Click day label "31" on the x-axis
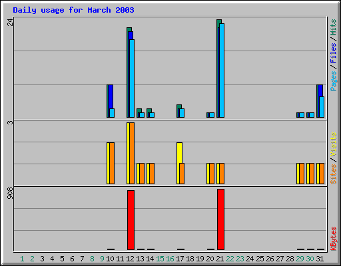The image size is (341, 266). tap(320, 259)
